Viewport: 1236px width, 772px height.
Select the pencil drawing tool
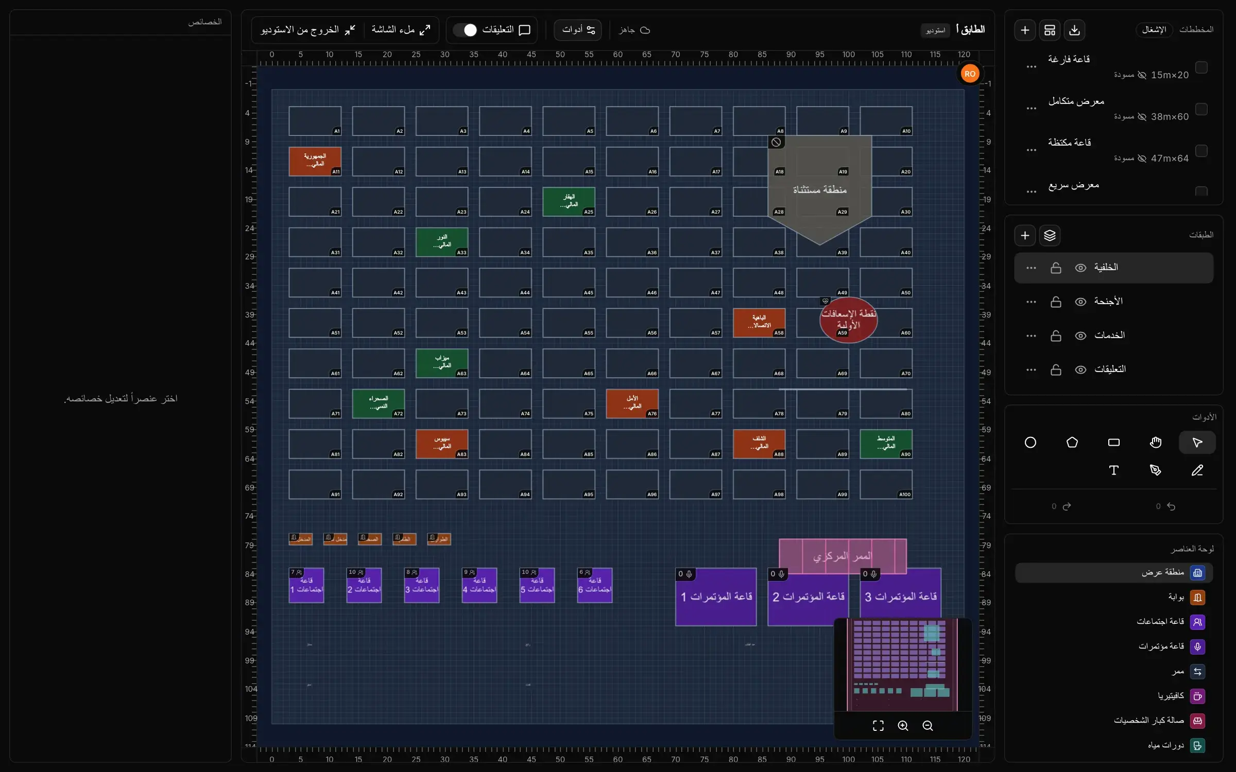[1197, 470]
